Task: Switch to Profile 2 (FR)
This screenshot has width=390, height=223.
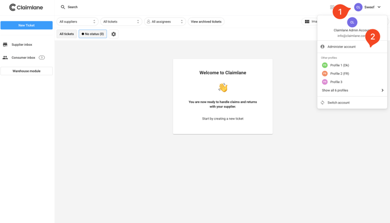Action: 352,74
